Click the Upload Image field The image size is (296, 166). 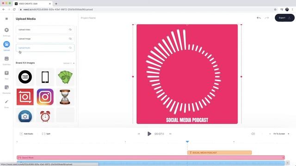(x=45, y=39)
